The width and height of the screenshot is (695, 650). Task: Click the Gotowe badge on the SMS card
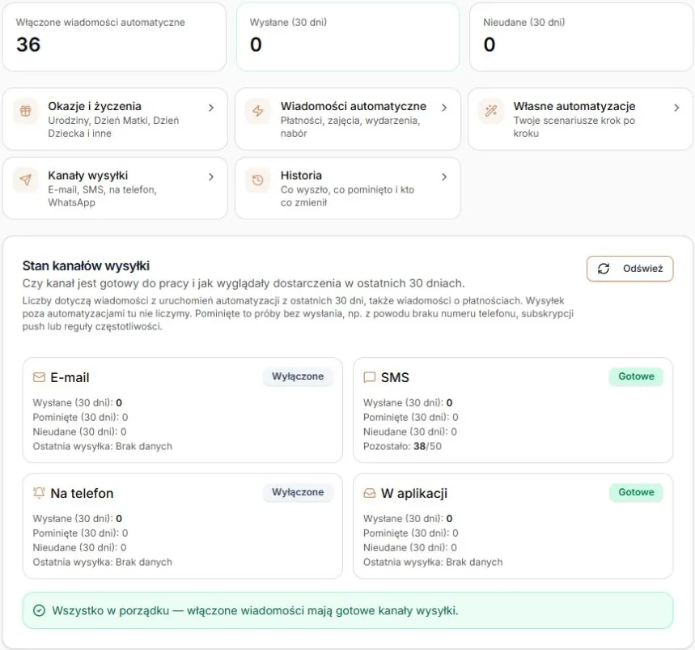636,376
